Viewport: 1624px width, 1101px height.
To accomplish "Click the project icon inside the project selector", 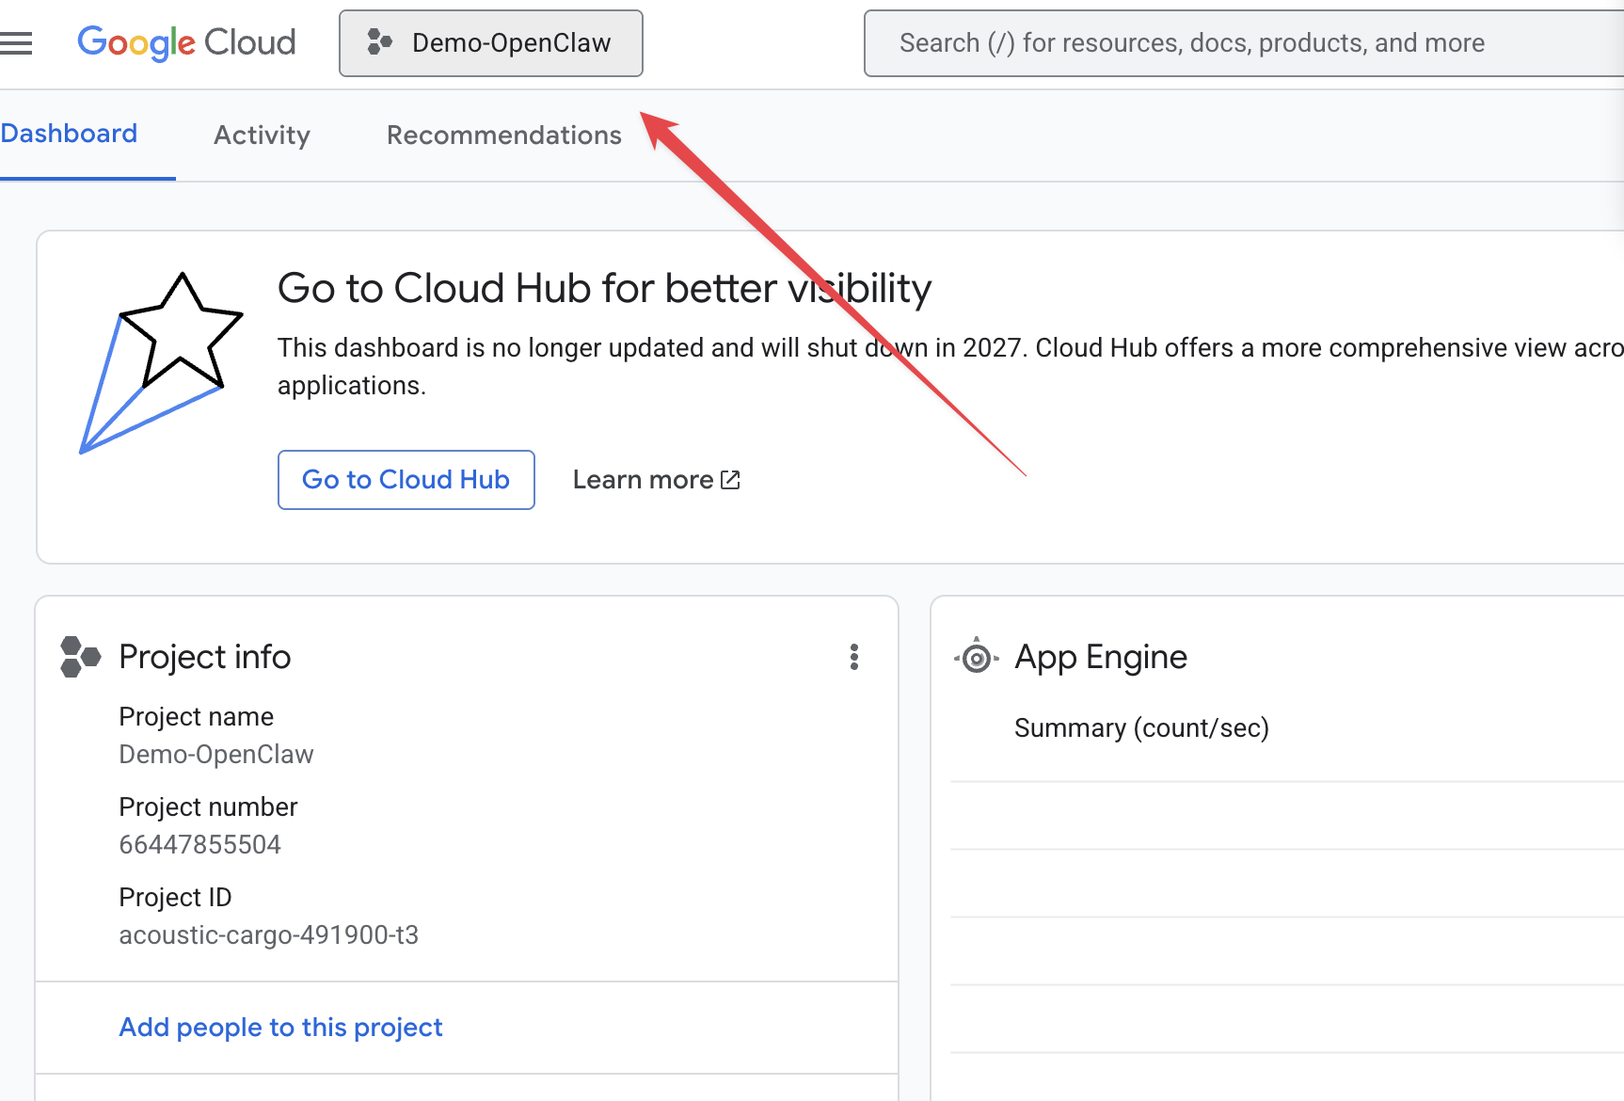I will [x=379, y=42].
